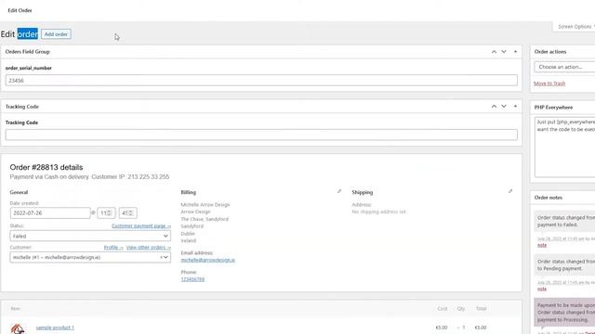Viewport: 595px width, 334px height.
Task: Focus the empty Tracking Code field
Action: [x=261, y=135]
